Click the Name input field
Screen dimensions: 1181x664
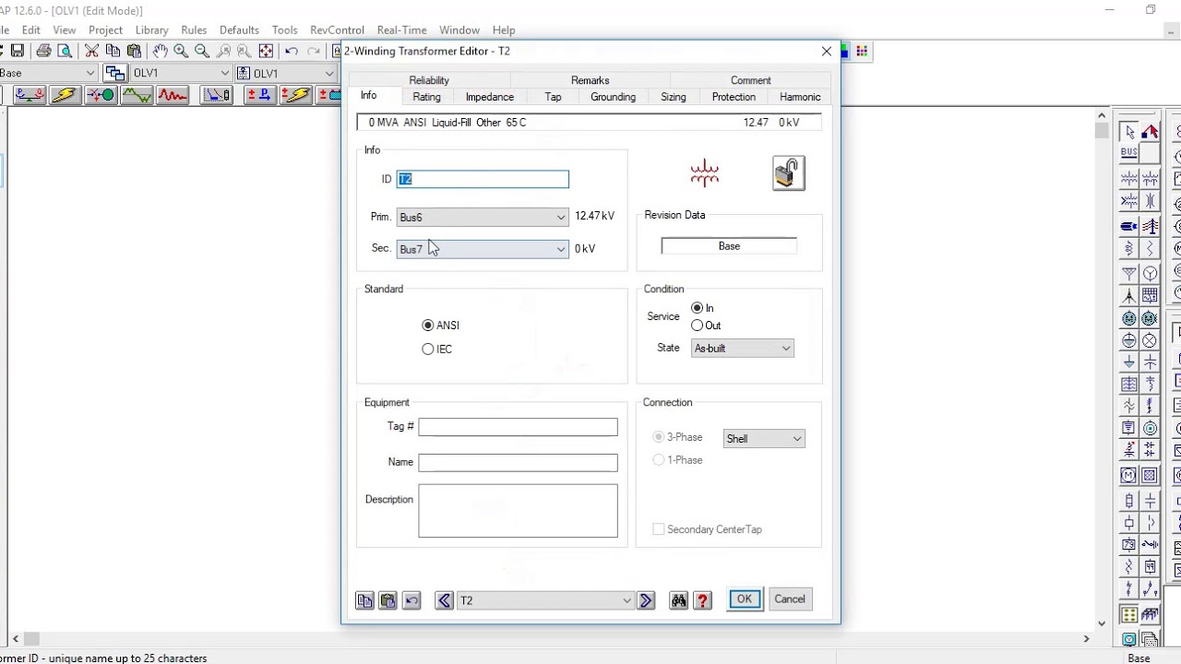518,462
